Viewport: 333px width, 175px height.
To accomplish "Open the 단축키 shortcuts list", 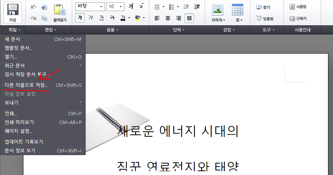I will point(298,18).
